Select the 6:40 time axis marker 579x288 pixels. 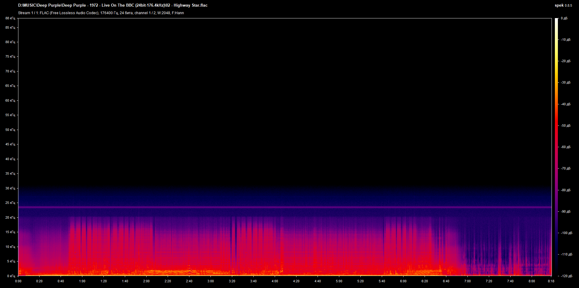coord(446,281)
